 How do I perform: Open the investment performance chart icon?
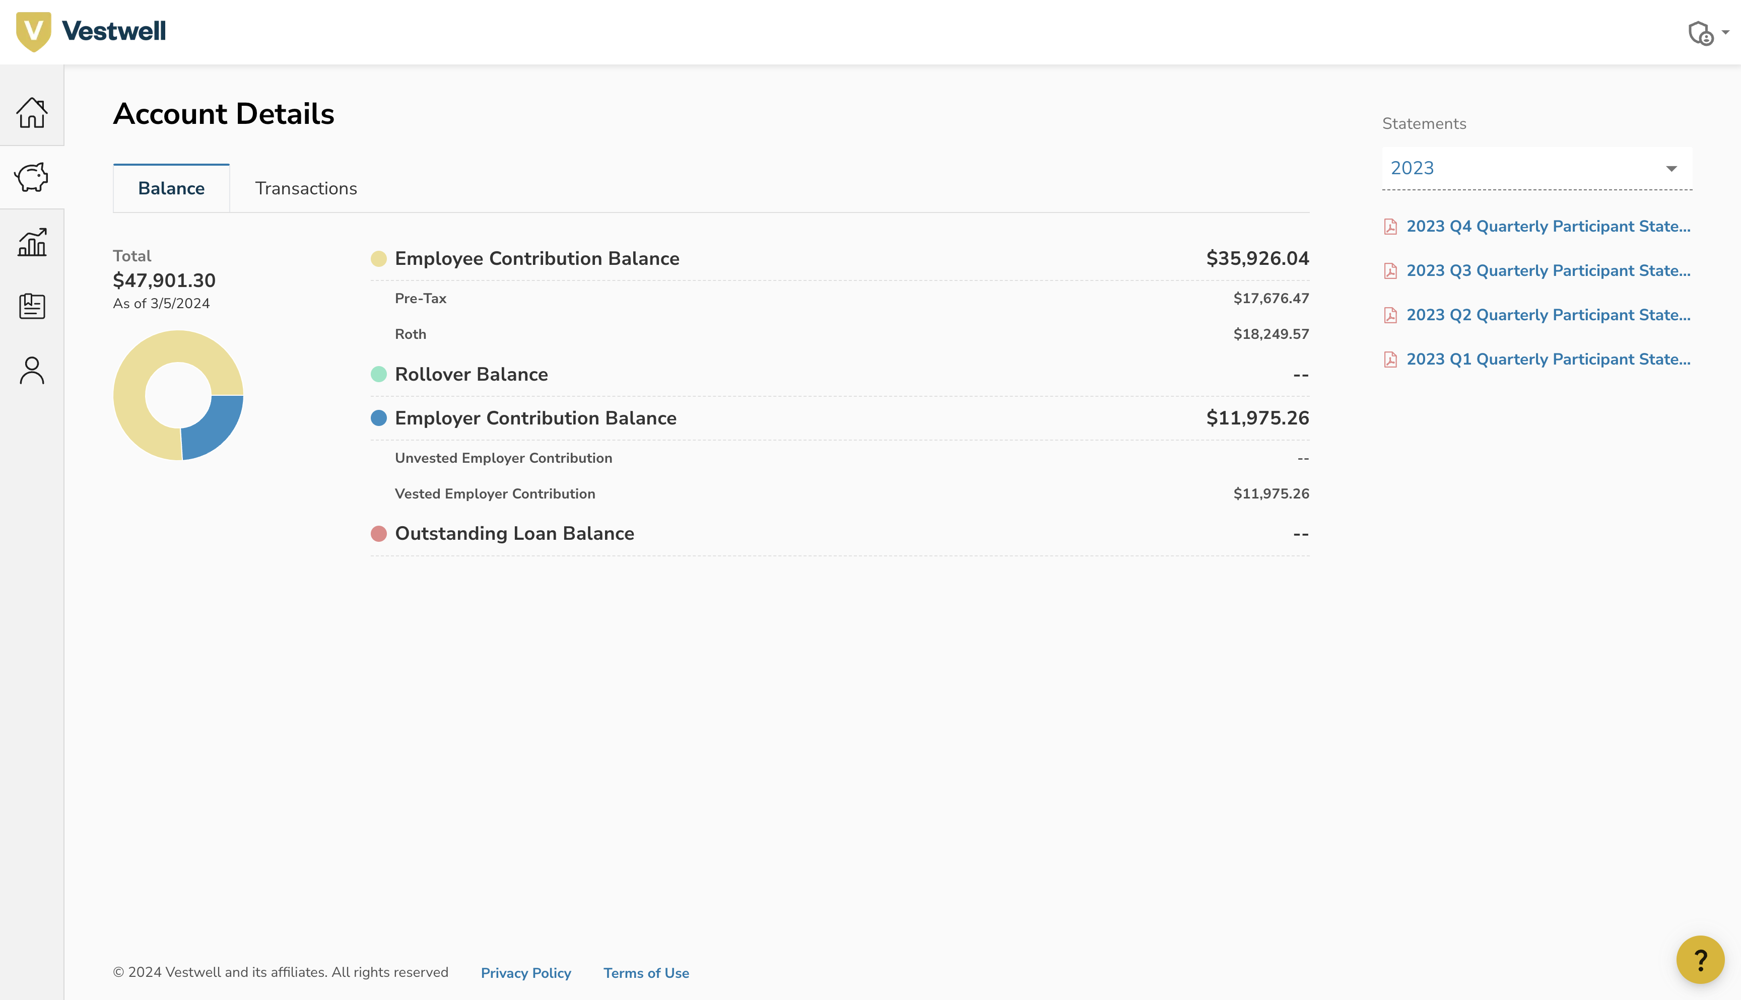[32, 242]
